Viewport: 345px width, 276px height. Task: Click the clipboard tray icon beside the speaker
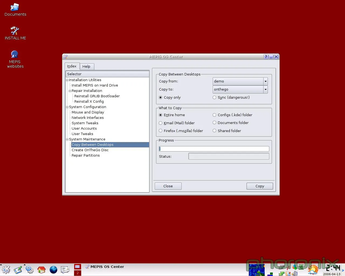(288, 273)
